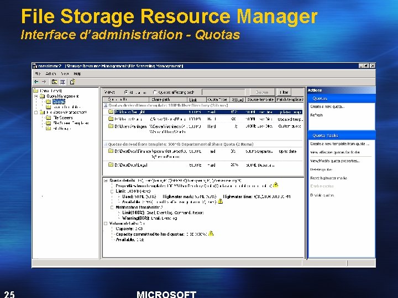
Task: Click warning icon beside the Available line under Limit
Action: pyautogui.click(x=221, y=201)
